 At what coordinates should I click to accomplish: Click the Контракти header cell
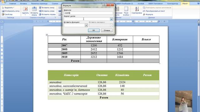coord(120,40)
